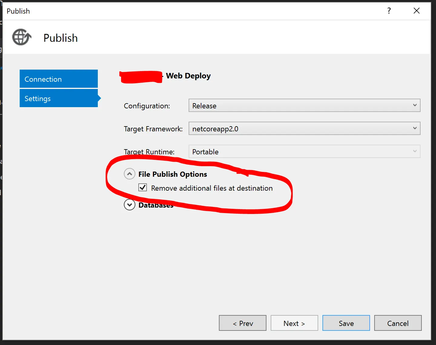
Task: Go back with the Prev button
Action: click(243, 323)
